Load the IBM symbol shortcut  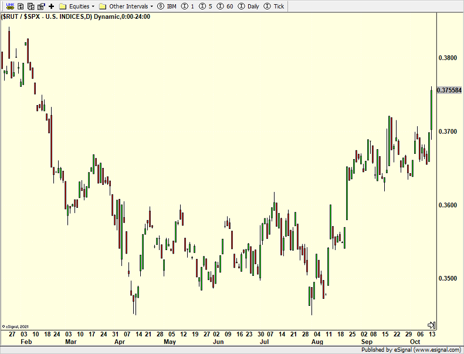[x=168, y=6]
